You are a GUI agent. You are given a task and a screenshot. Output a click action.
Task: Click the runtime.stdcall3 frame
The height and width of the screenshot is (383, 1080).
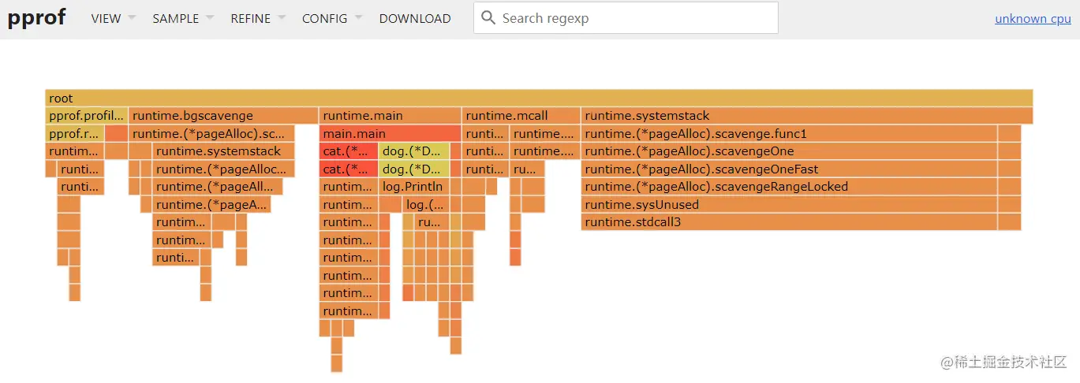[789, 222]
